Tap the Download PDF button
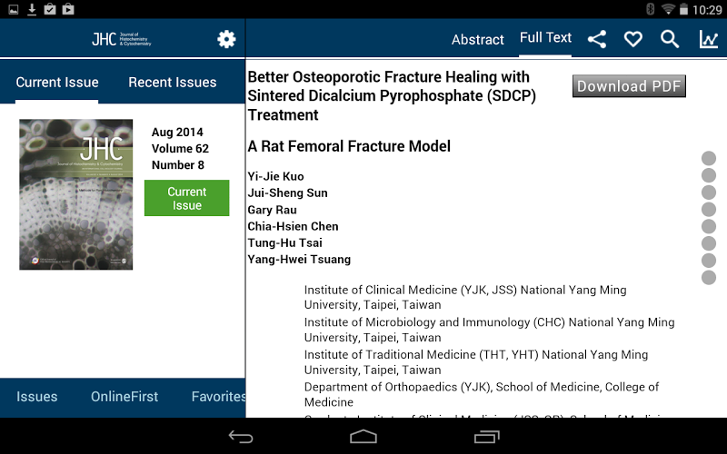727x454 pixels. (x=629, y=86)
